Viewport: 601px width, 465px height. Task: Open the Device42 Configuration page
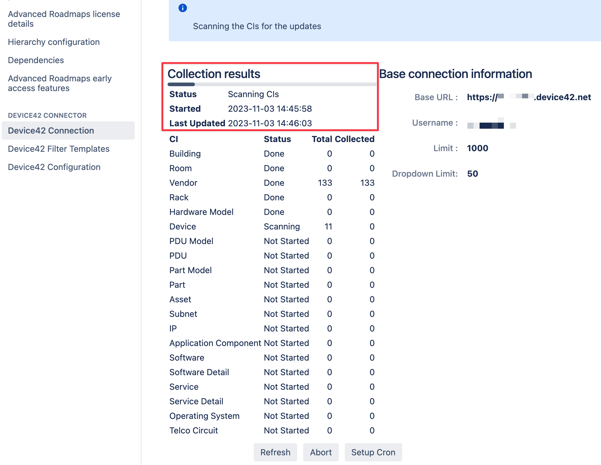coord(54,167)
